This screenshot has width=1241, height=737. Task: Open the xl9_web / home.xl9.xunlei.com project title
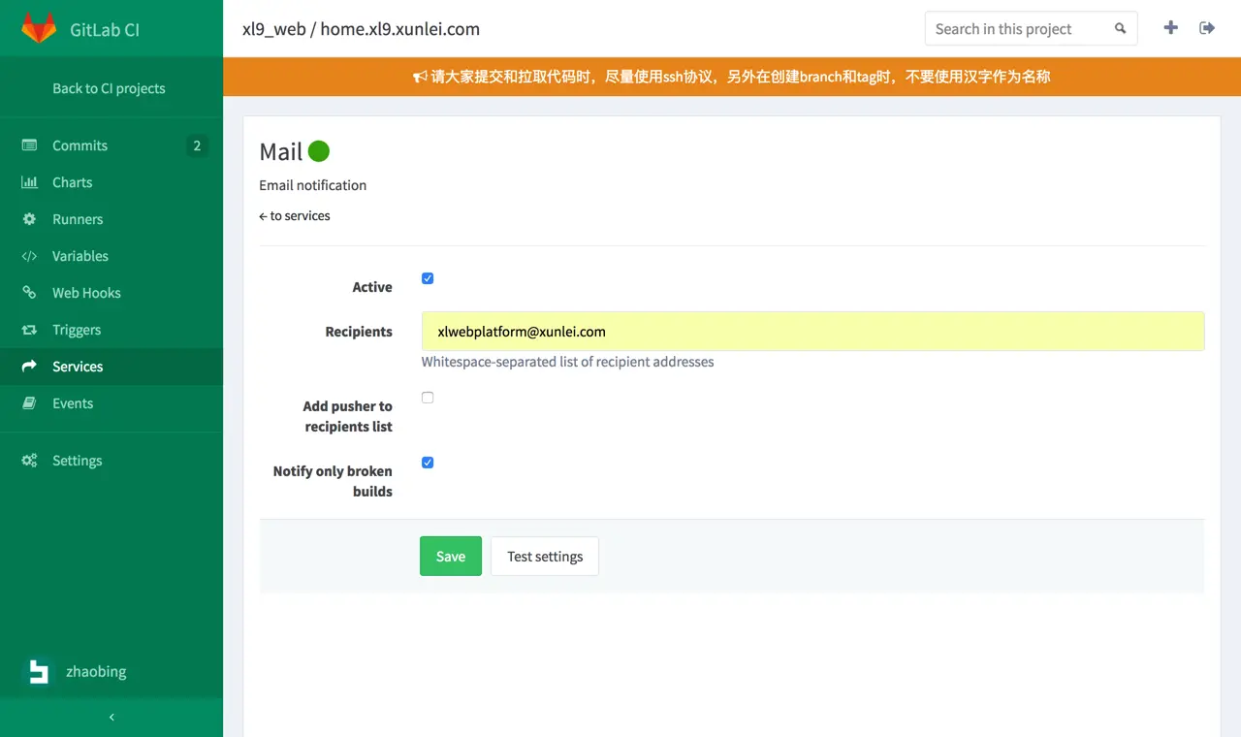click(361, 28)
